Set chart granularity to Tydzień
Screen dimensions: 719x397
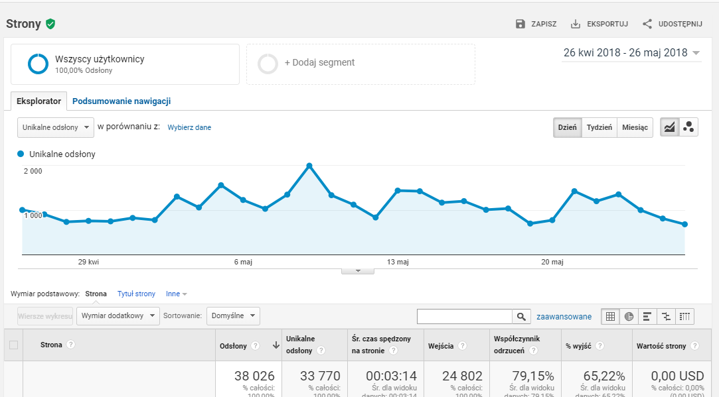pos(599,127)
